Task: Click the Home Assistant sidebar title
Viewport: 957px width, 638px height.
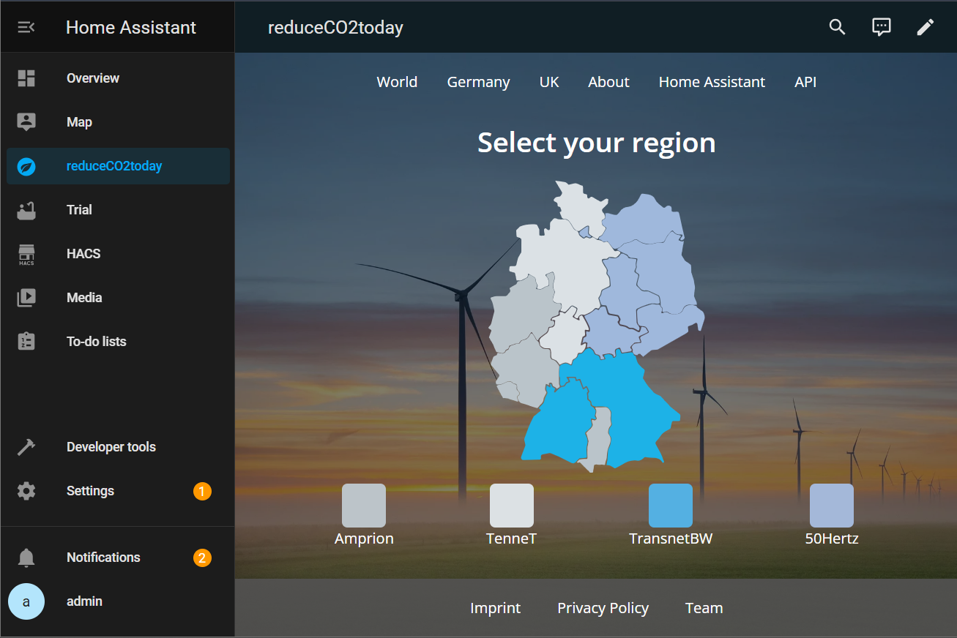Action: [131, 27]
